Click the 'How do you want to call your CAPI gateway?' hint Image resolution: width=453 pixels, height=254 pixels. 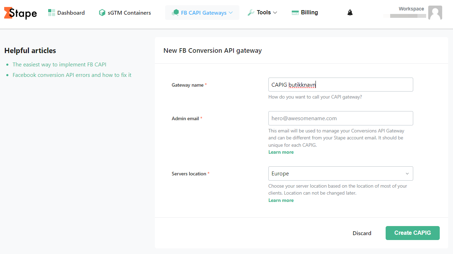point(315,97)
